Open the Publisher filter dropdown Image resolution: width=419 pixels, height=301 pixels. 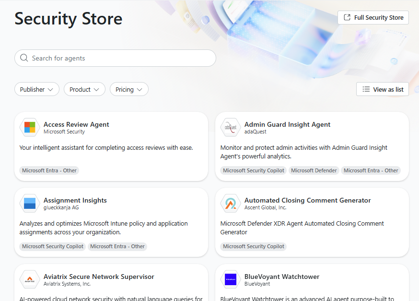36,89
